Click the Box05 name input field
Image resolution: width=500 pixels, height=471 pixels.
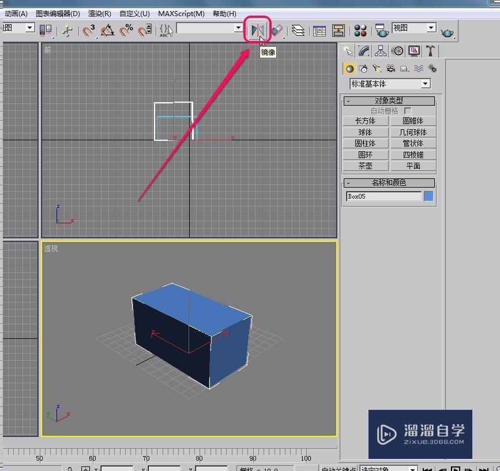pyautogui.click(x=384, y=196)
